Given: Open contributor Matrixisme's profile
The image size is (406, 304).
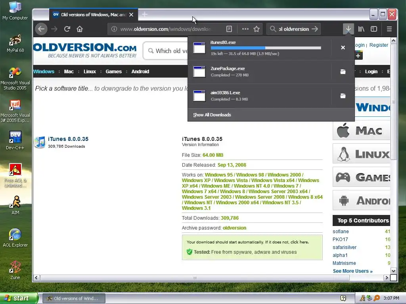Looking at the screenshot, I should point(344,263).
